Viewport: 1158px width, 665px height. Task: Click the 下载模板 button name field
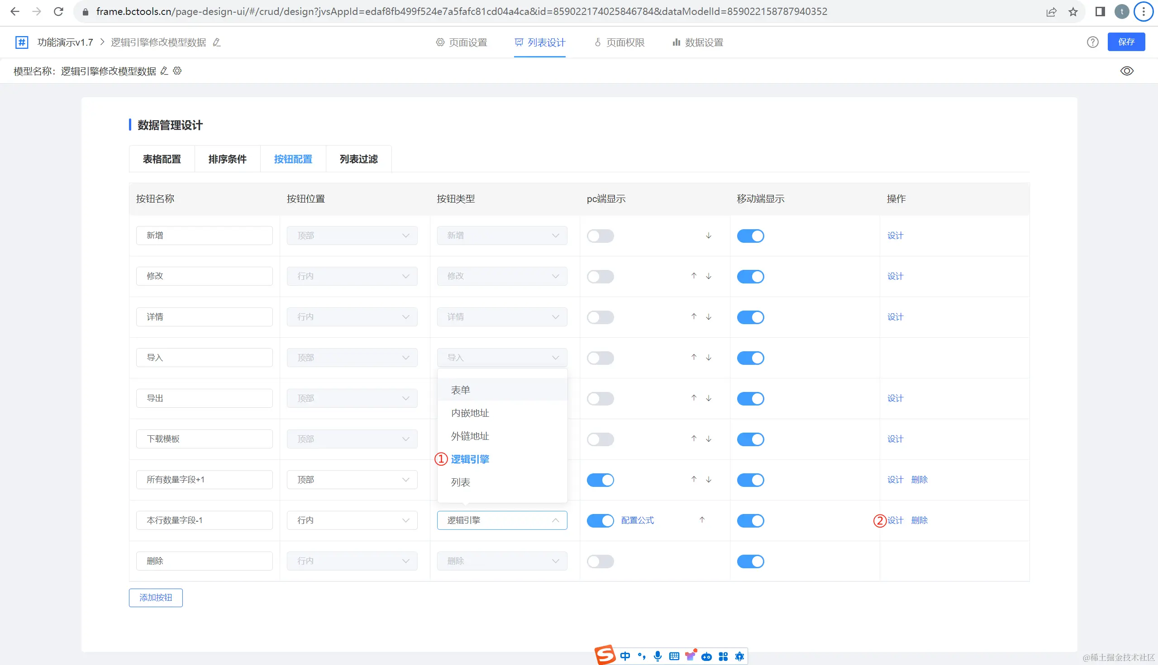tap(204, 439)
